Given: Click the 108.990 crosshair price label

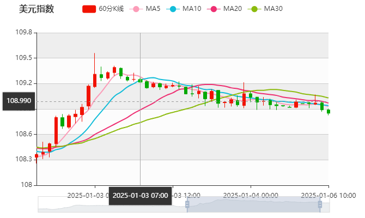Looking at the screenshot, I should 19,101.
